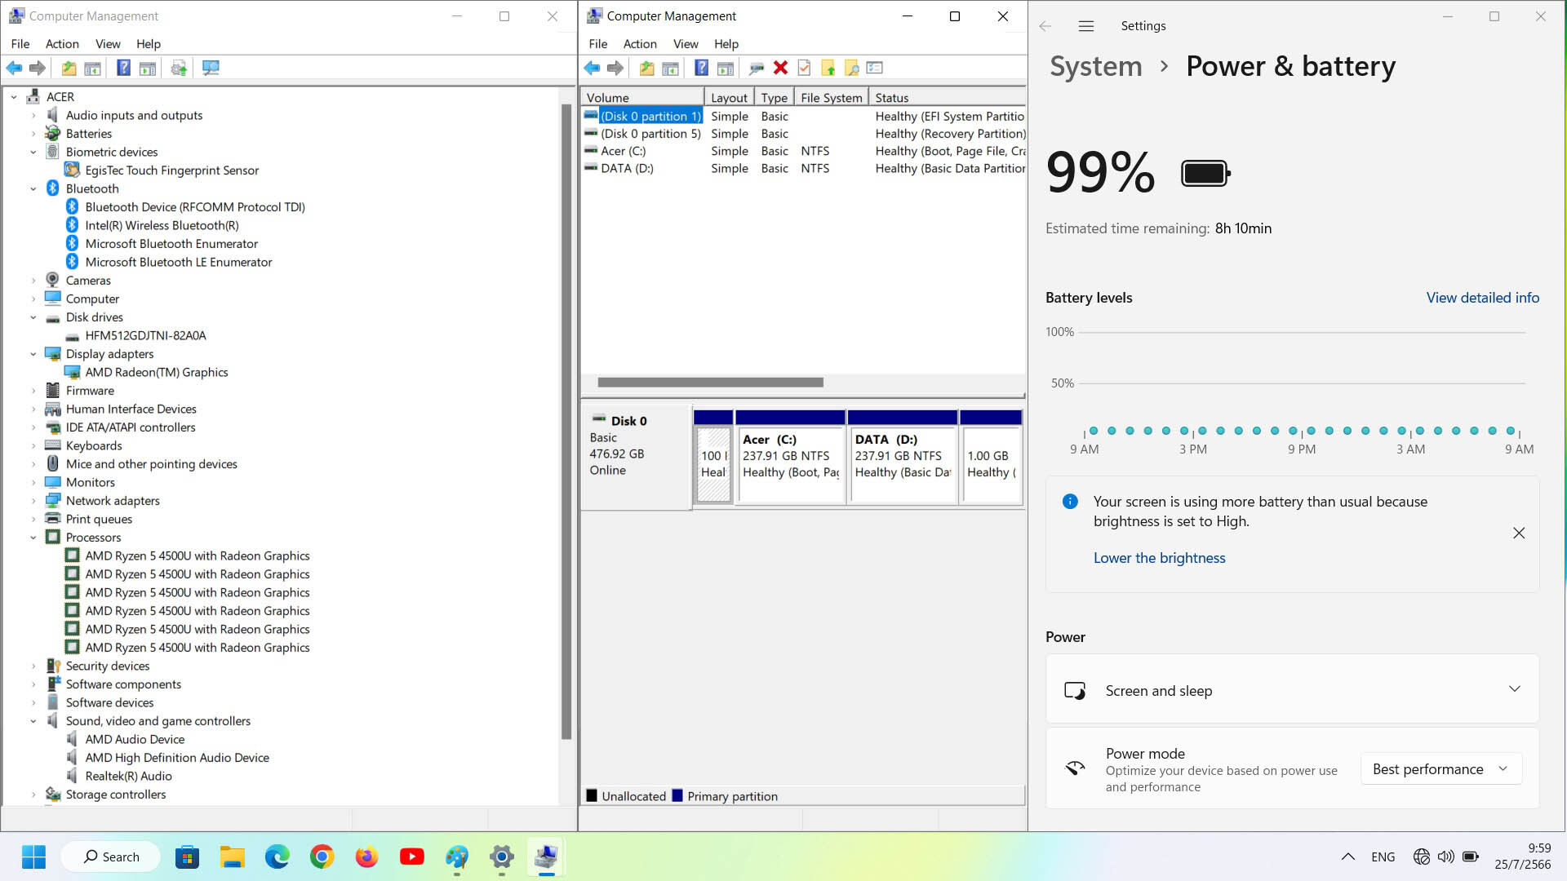Collapse the Sound, video and game controllers node
Screen dimensions: 1567x881
tap(33, 721)
